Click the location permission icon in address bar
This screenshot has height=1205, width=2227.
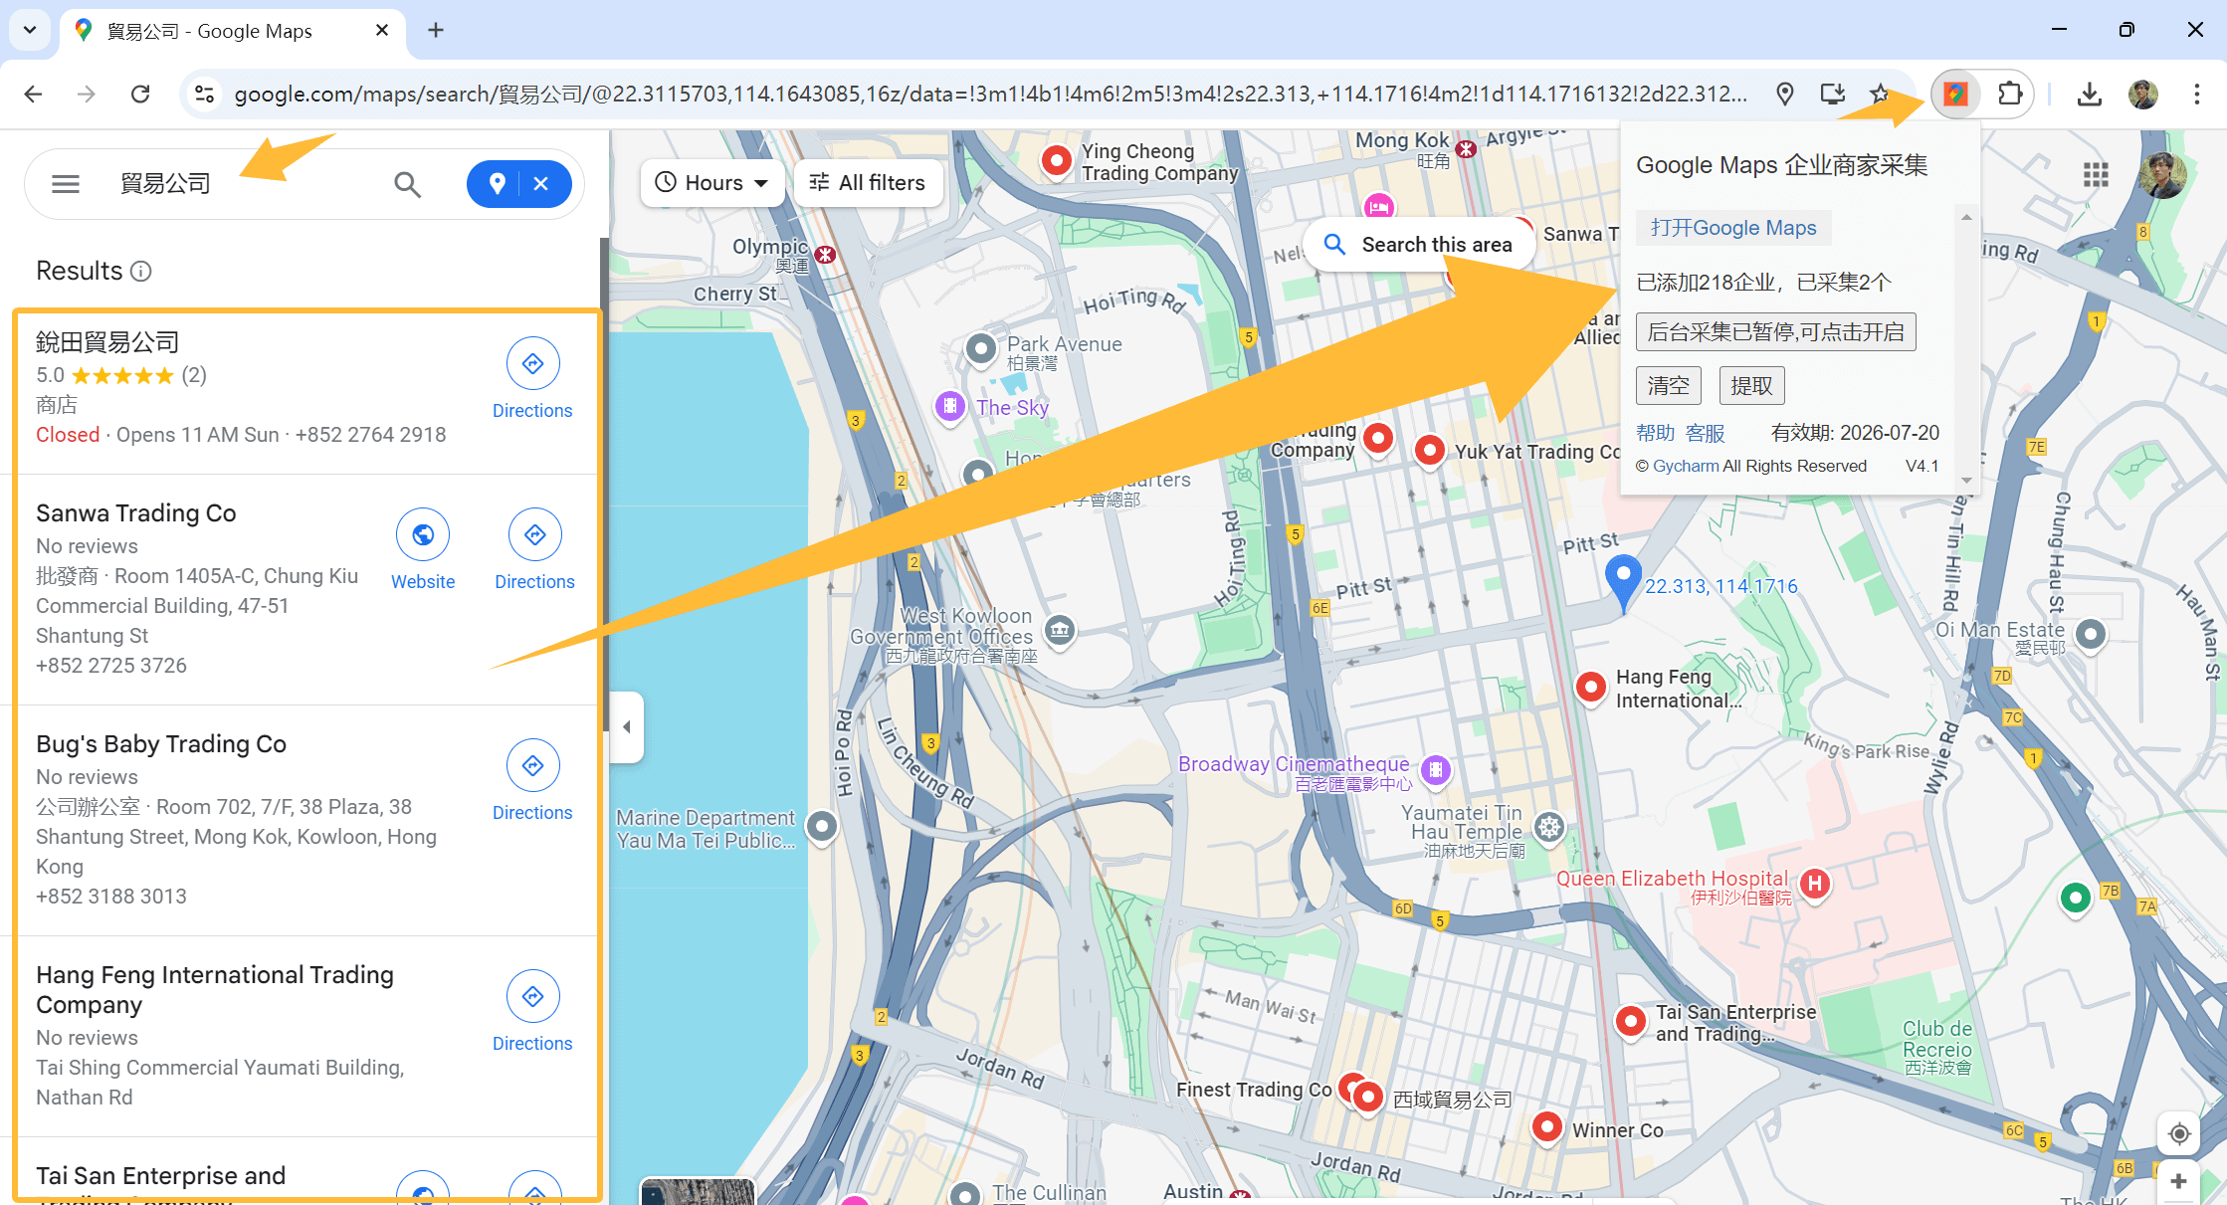click(x=1785, y=95)
